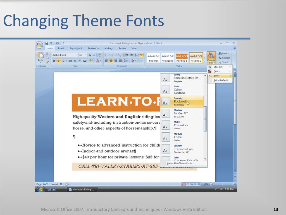The width and height of the screenshot is (286, 215).
Task: Click Replace in the Editing group
Action: tap(224, 58)
